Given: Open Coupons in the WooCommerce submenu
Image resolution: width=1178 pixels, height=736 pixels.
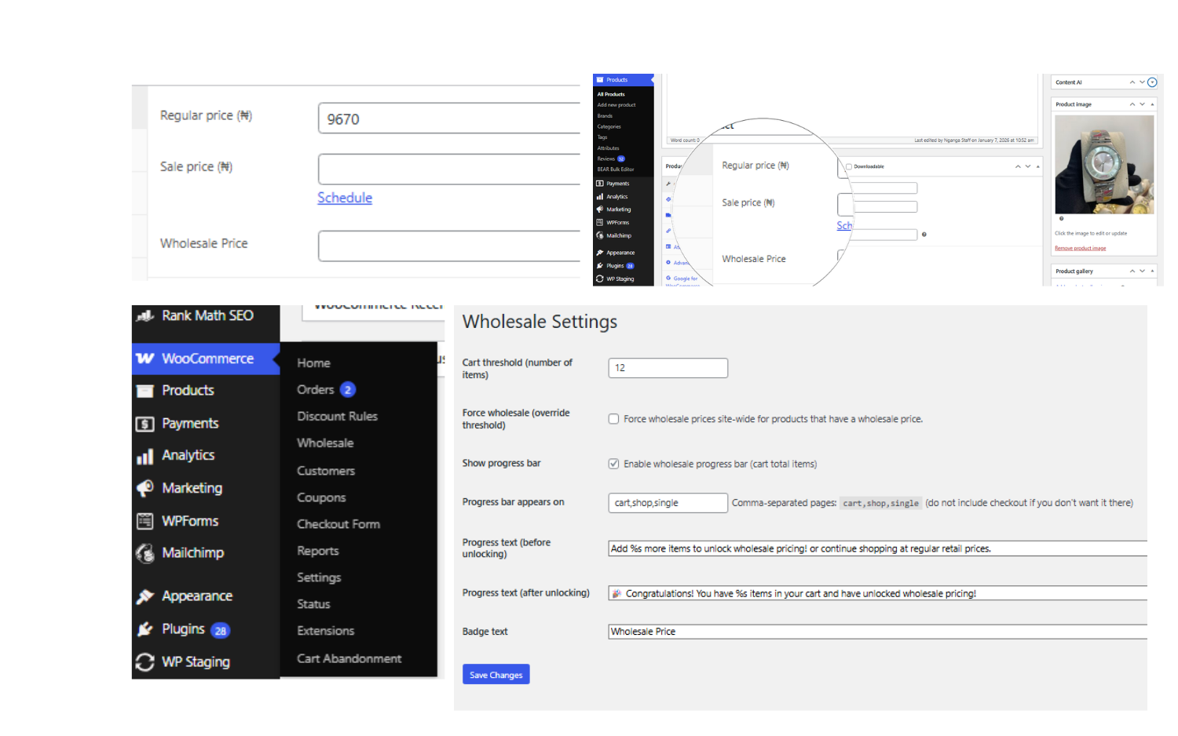Looking at the screenshot, I should click(x=321, y=497).
